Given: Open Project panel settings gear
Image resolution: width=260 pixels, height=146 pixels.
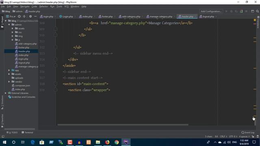Looking at the screenshot, I should tap(30, 17).
